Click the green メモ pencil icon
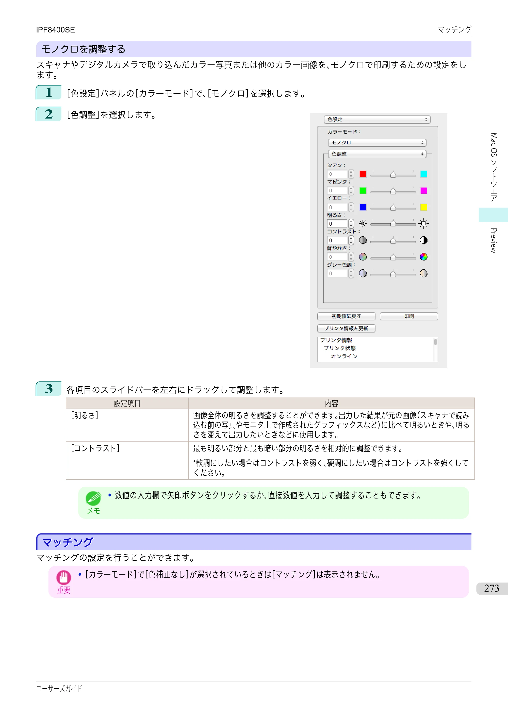508x718 pixels. click(x=93, y=498)
